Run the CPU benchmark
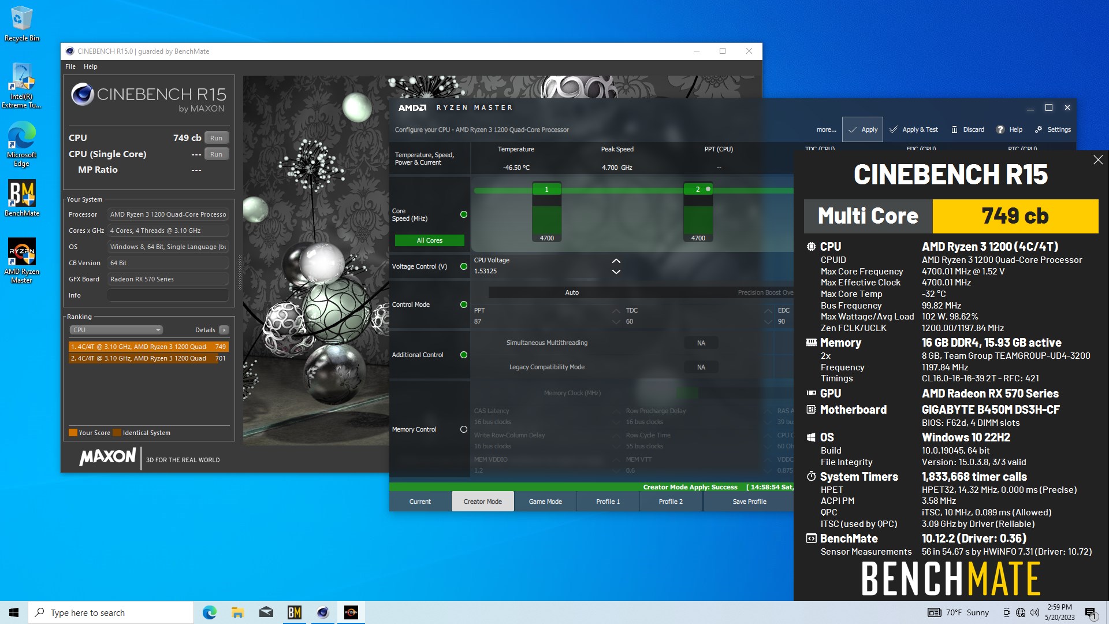The width and height of the screenshot is (1109, 624). [x=216, y=138]
